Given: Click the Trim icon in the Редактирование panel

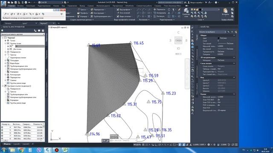Looking at the screenshot, I should 174,9.
